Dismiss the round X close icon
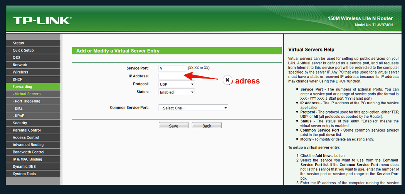The height and width of the screenshot is (194, 405). point(227,80)
